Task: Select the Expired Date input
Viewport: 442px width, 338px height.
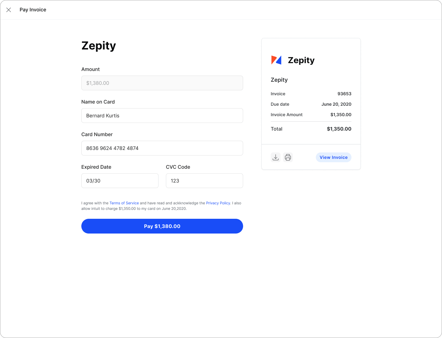Action: [120, 181]
